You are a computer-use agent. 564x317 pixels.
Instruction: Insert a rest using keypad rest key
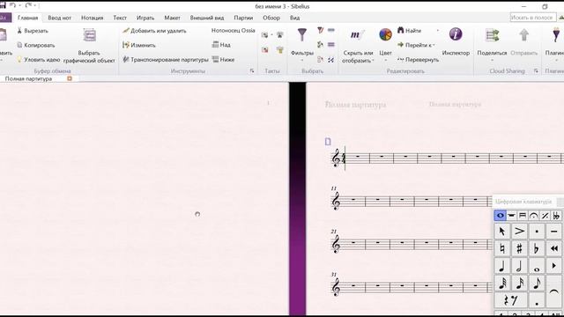(510, 300)
